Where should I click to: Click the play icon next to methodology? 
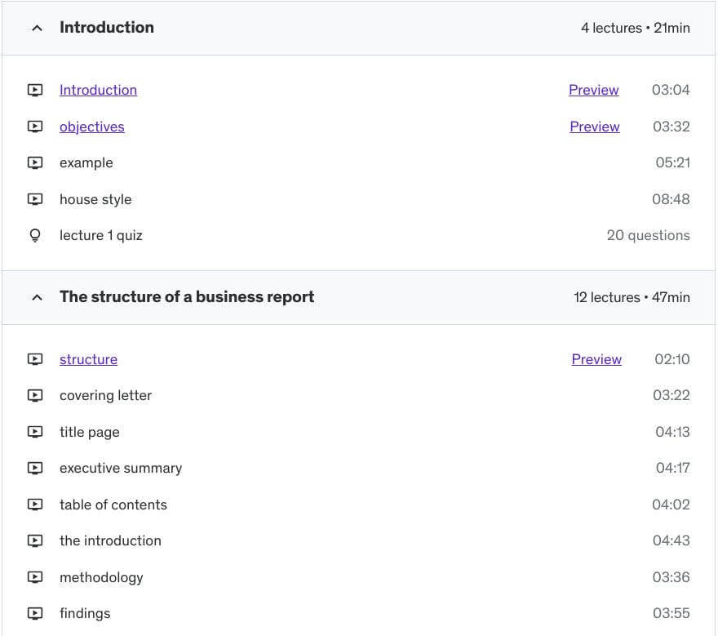[x=35, y=577]
